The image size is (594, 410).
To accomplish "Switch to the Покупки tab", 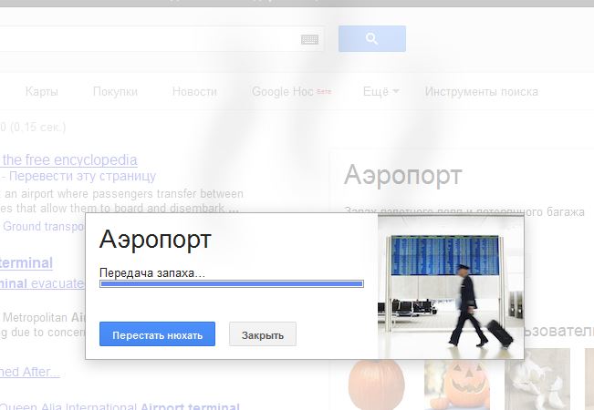I will click(115, 91).
